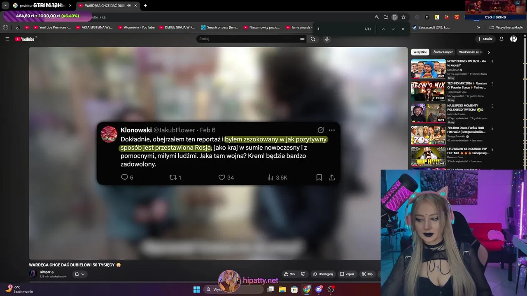The image size is (527, 296).
Task: Open LEGENDARY OLD SCHOOL HIP HOP MIX title
Action: [x=468, y=151]
